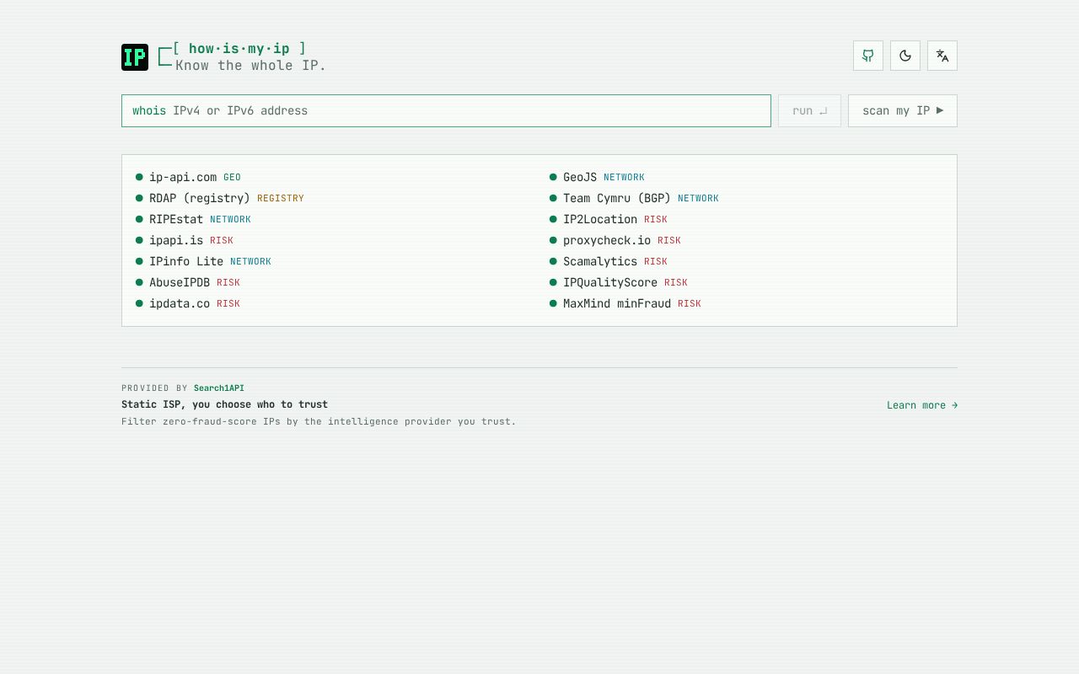Select the ipapi.is entry

tap(185, 240)
